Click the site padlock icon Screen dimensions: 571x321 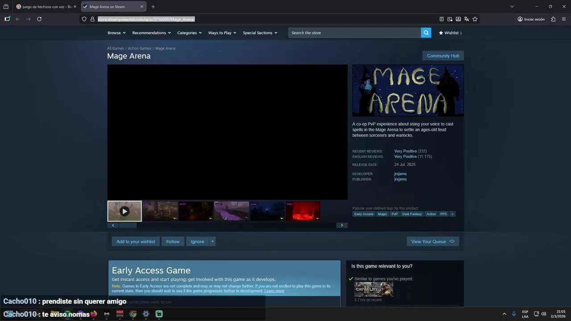92,19
